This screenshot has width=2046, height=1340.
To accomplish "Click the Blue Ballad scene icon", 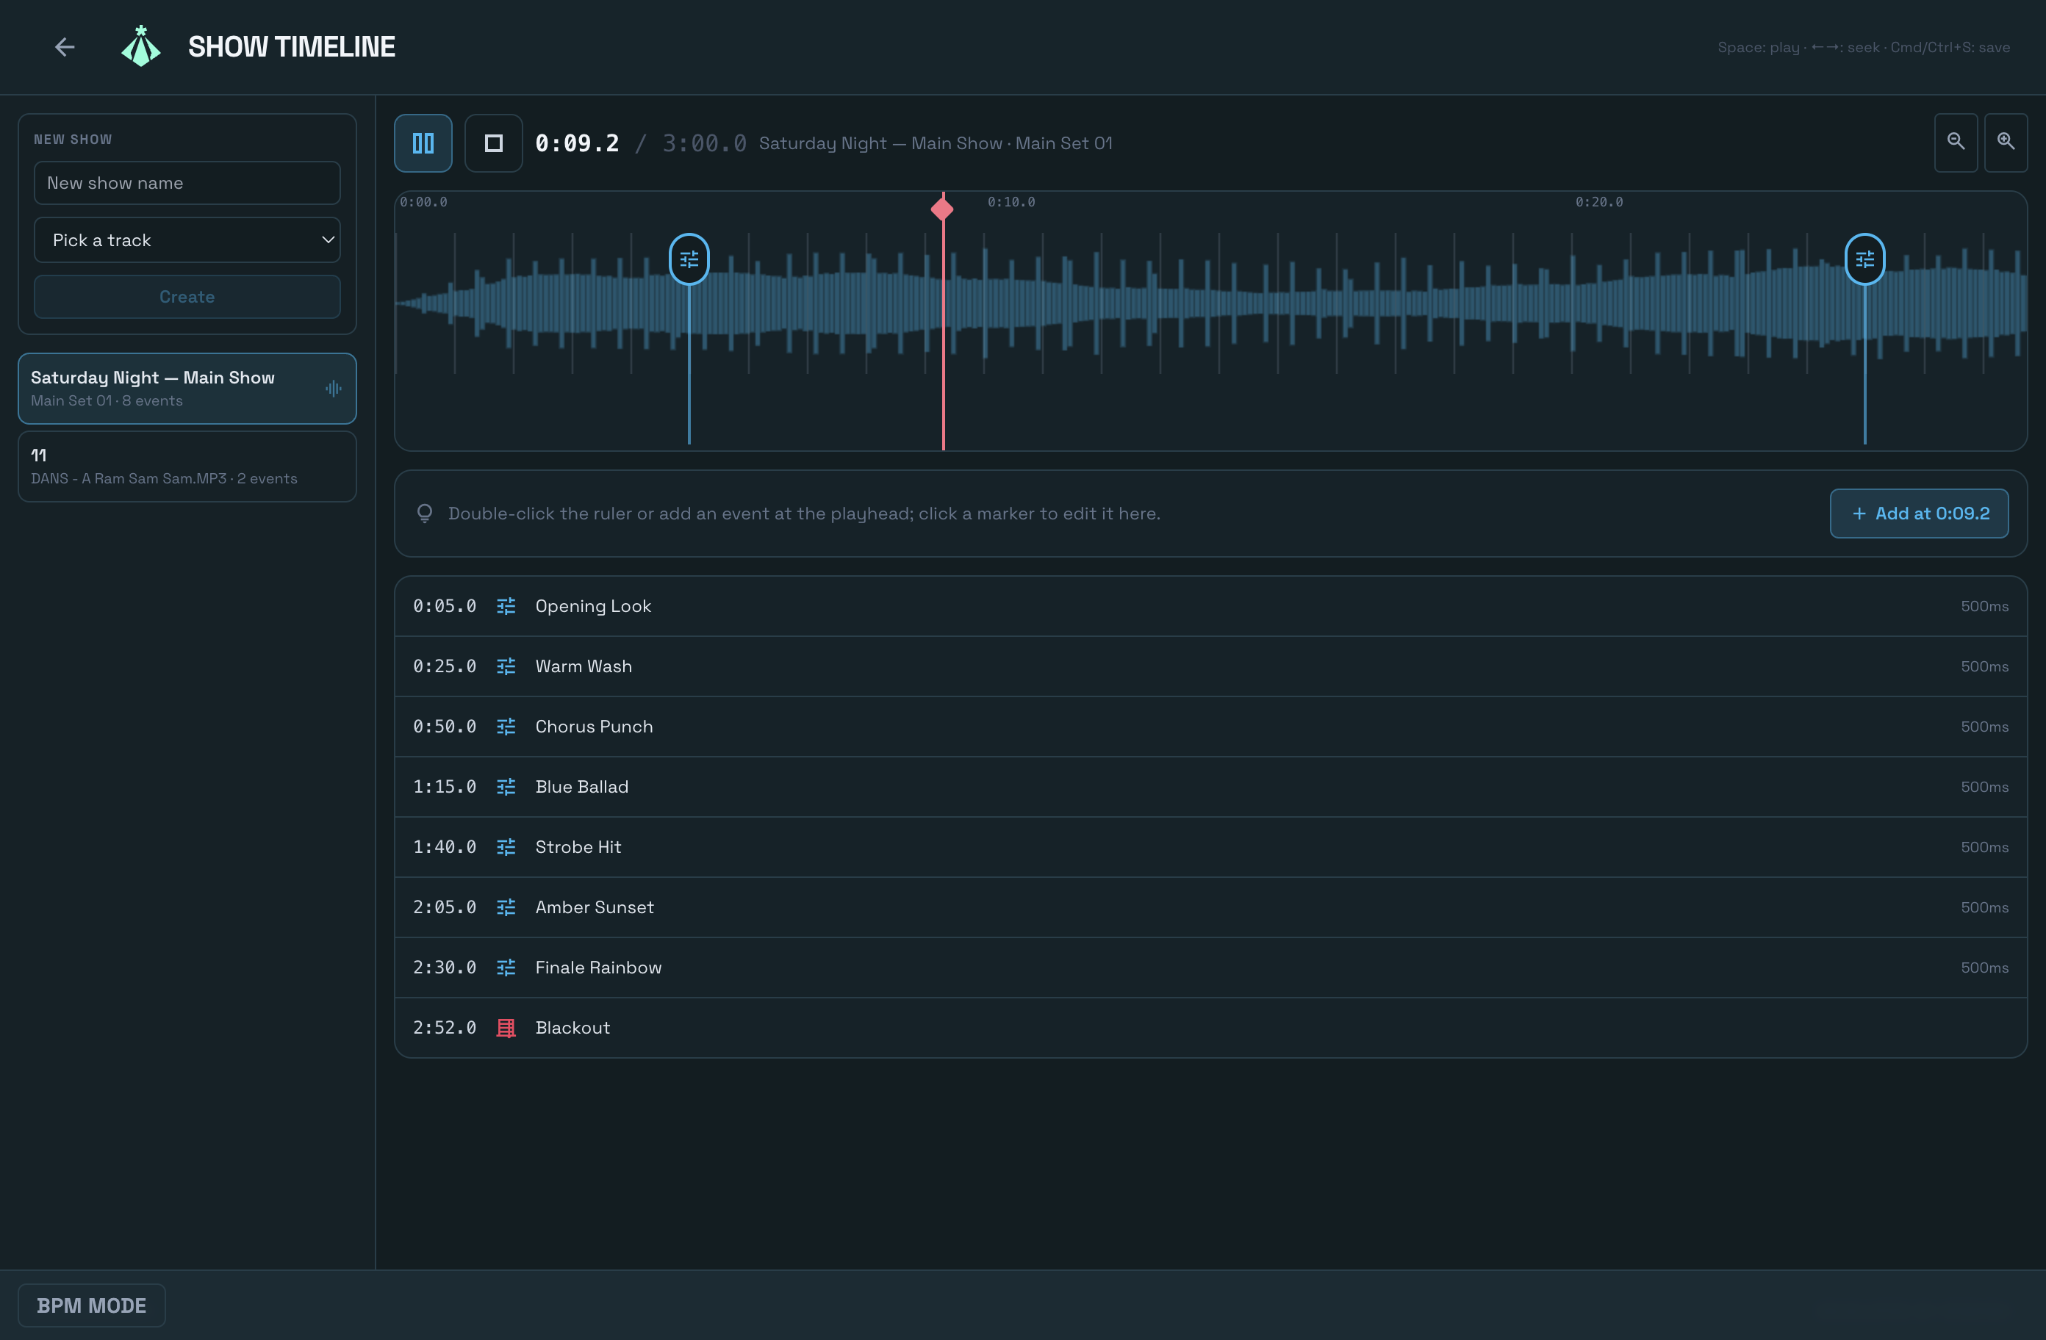I will pos(506,787).
